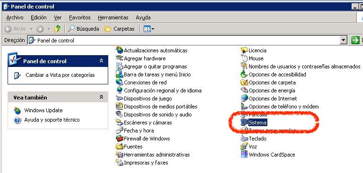
Task: Open the Favoritos menu
Action: (79, 17)
